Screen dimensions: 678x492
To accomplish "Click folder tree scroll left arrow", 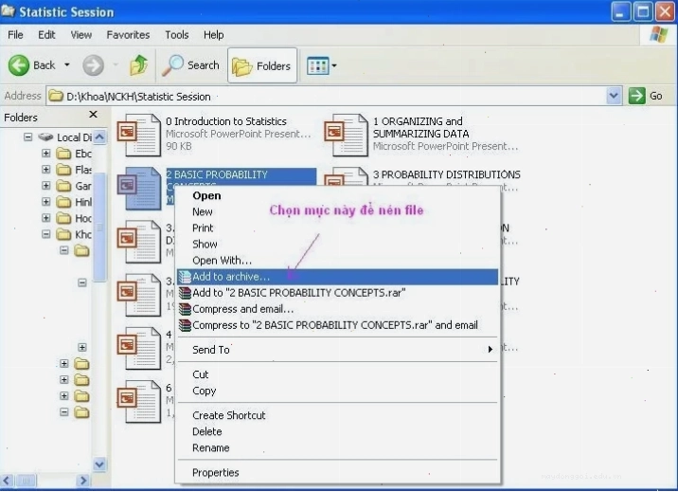I will [x=7, y=481].
